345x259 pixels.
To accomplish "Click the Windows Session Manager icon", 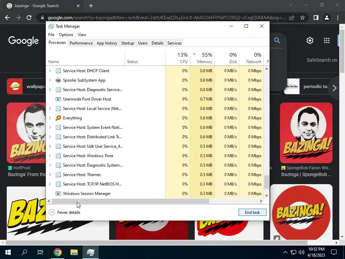I will pos(58,194).
